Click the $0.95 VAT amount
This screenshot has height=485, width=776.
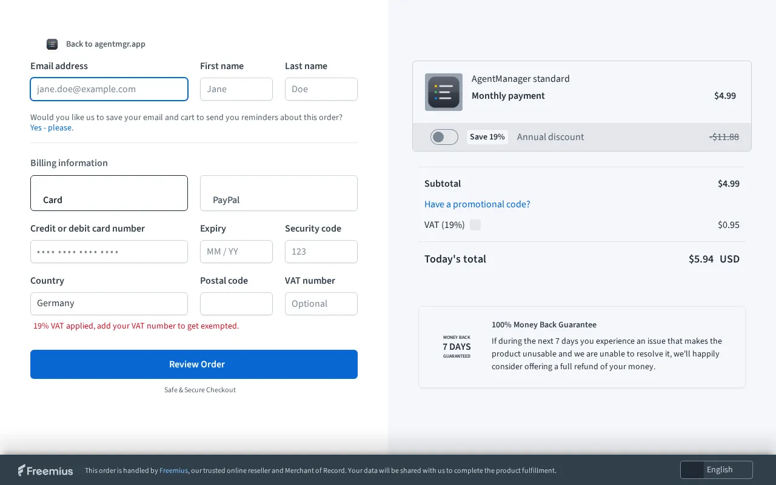click(x=729, y=225)
